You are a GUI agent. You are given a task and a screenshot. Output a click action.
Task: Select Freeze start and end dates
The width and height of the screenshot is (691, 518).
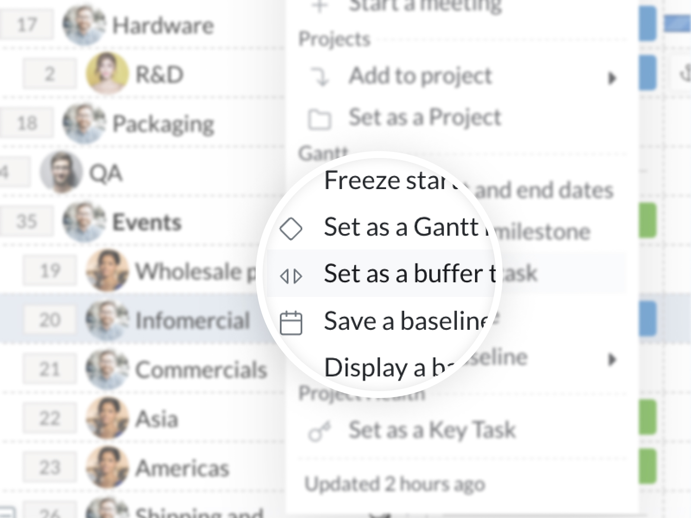[389, 180]
